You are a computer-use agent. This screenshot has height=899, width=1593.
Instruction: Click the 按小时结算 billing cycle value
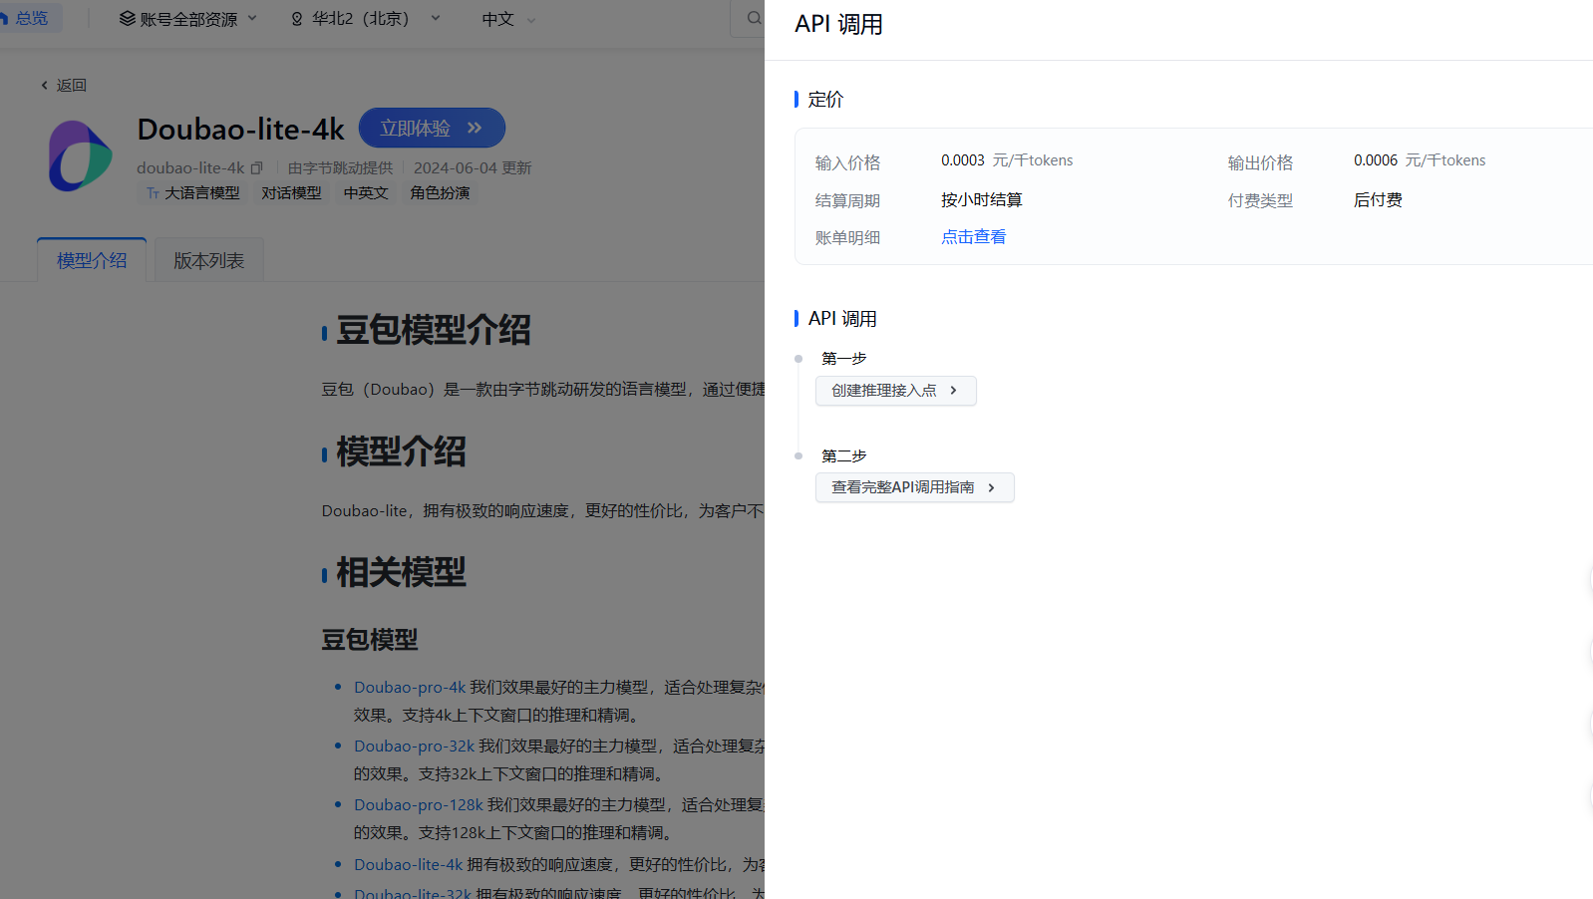coord(982,200)
